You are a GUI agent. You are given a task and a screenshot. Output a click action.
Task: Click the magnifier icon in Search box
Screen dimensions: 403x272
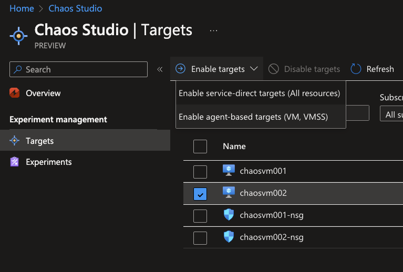point(17,69)
